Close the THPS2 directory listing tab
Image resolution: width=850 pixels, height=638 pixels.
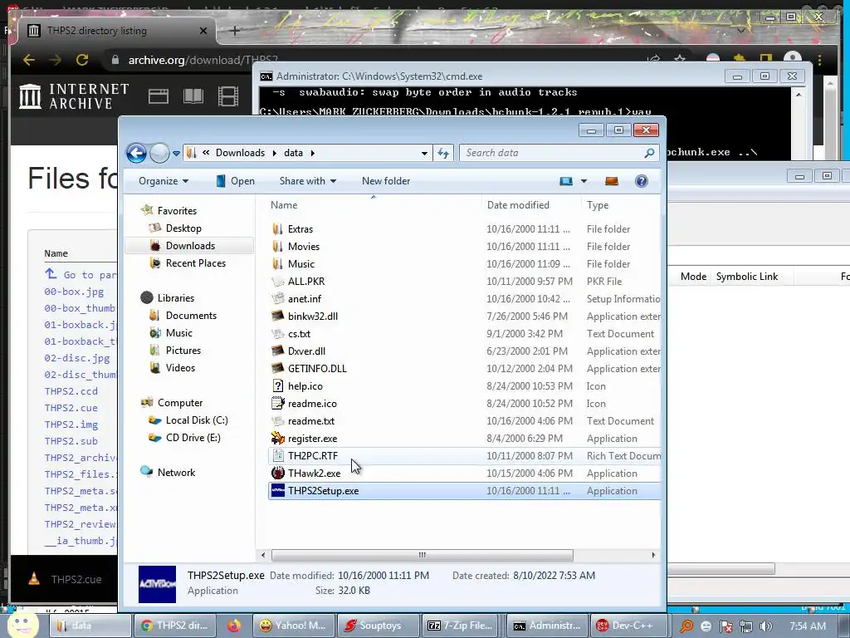pyautogui.click(x=203, y=31)
